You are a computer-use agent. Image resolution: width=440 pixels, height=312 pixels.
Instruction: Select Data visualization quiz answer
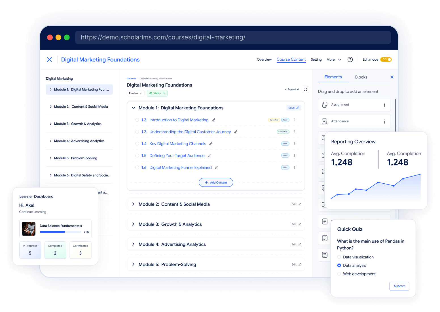point(339,257)
